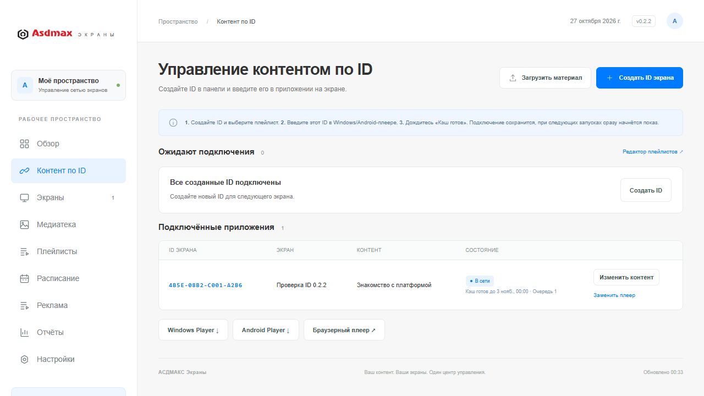704x396 pixels.
Task: Click Заменить плеер link
Action: click(x=614, y=295)
